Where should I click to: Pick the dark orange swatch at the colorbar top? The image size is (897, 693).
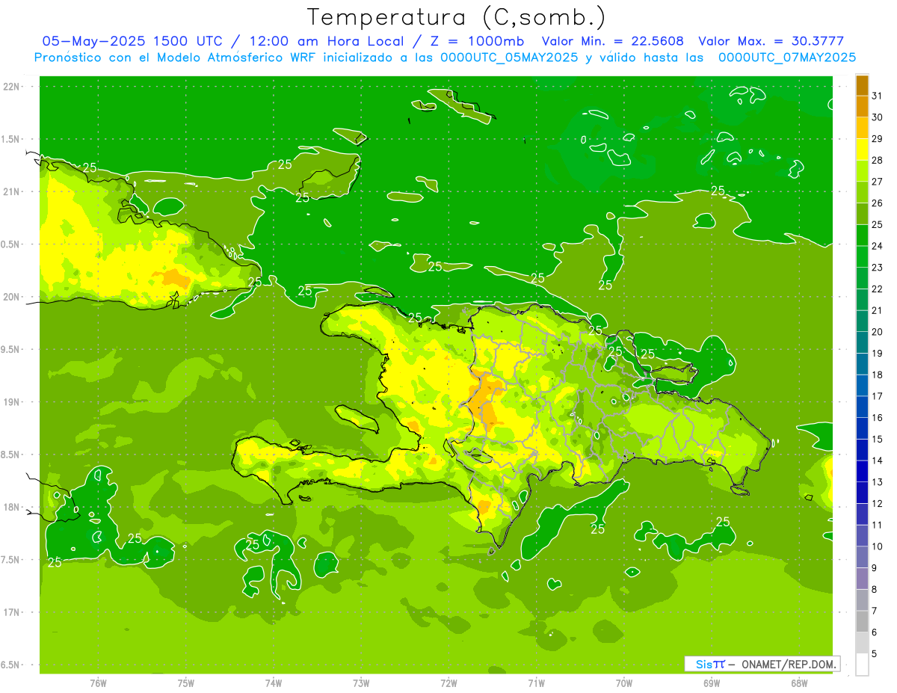tap(863, 85)
